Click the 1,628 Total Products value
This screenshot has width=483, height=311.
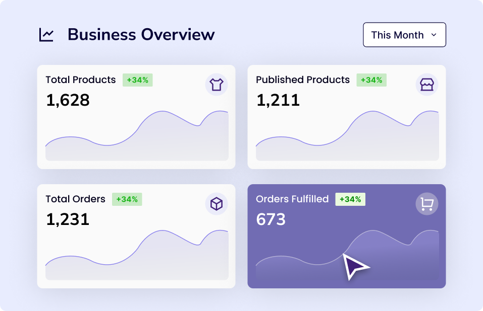tap(68, 101)
